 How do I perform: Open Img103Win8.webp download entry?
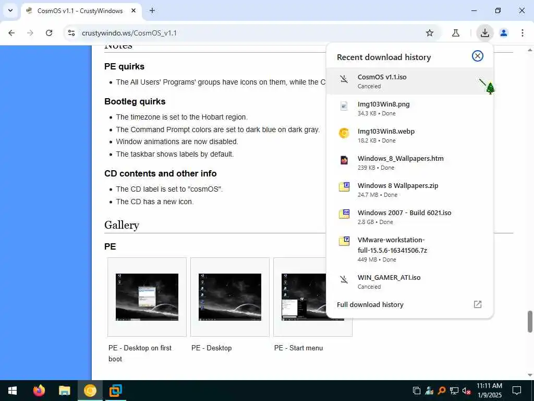point(410,135)
